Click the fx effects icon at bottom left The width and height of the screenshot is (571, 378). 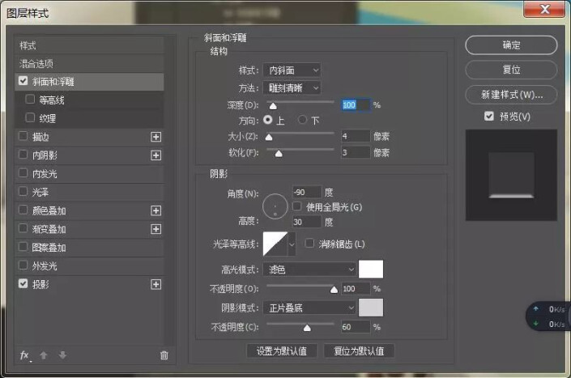coord(24,355)
